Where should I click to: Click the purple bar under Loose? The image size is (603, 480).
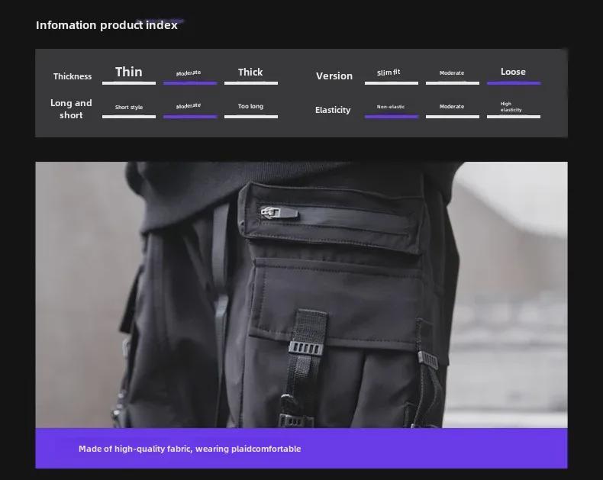(x=513, y=82)
